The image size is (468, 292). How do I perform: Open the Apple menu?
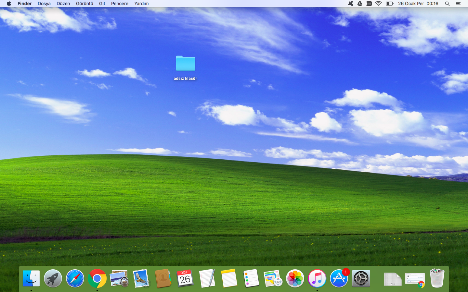click(x=9, y=4)
